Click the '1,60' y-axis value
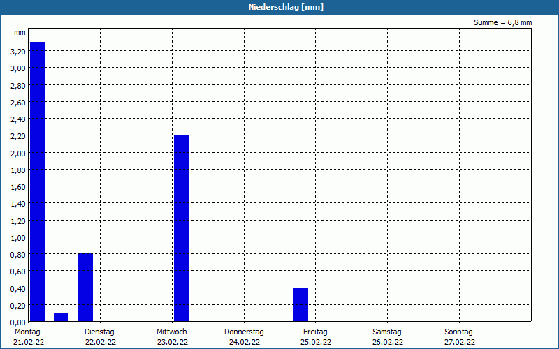 (18, 187)
